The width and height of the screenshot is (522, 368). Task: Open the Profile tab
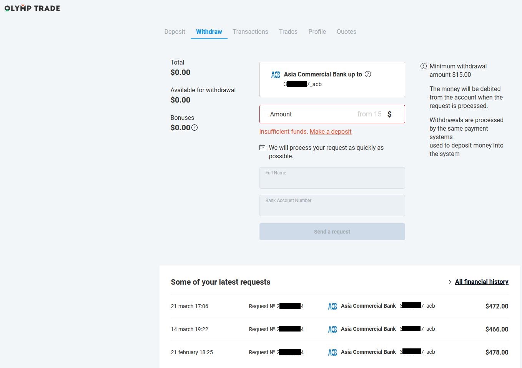(x=317, y=31)
